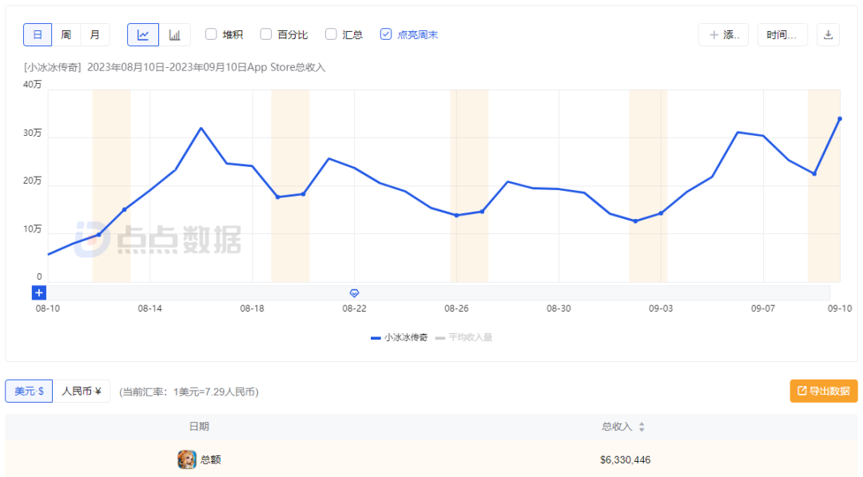Open the 时间 range dropdown

781,35
